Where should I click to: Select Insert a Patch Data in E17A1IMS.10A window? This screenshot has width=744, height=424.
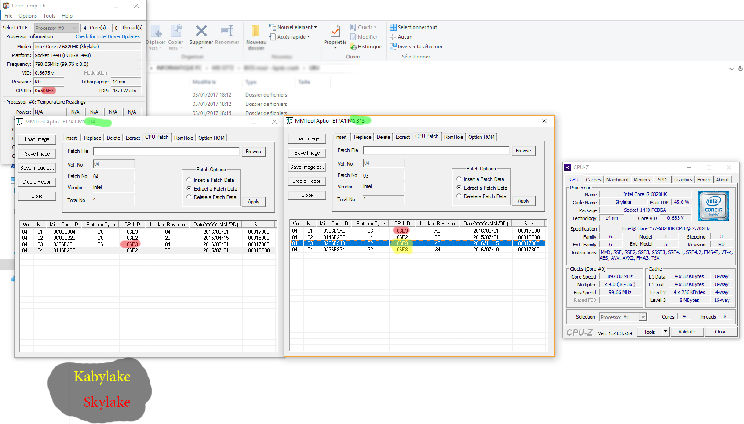(189, 180)
